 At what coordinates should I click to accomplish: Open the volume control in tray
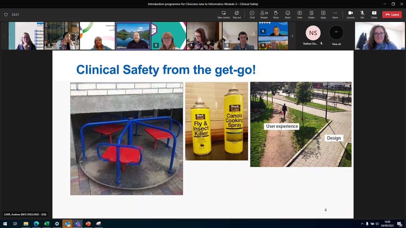pyautogui.click(x=377, y=224)
